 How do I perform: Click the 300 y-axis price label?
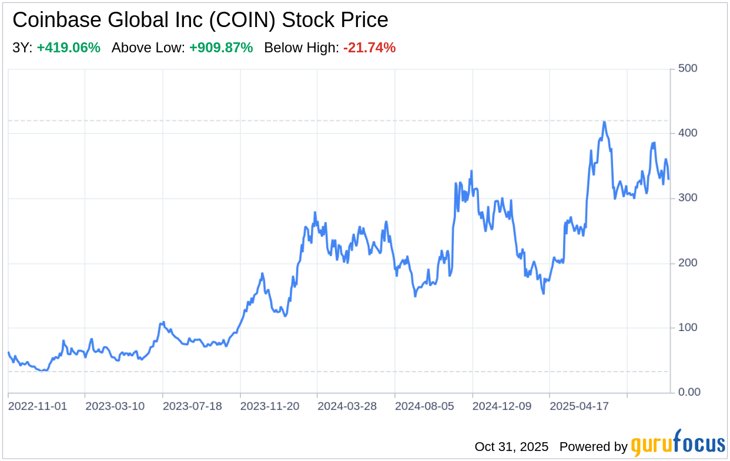click(x=687, y=198)
